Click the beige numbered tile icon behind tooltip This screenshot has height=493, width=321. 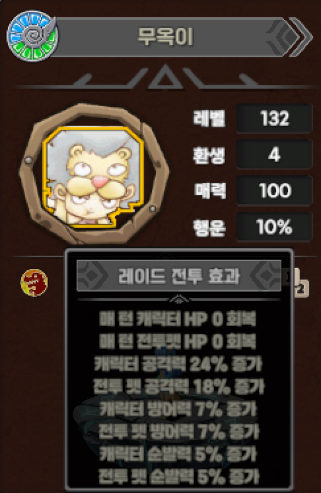point(301,283)
